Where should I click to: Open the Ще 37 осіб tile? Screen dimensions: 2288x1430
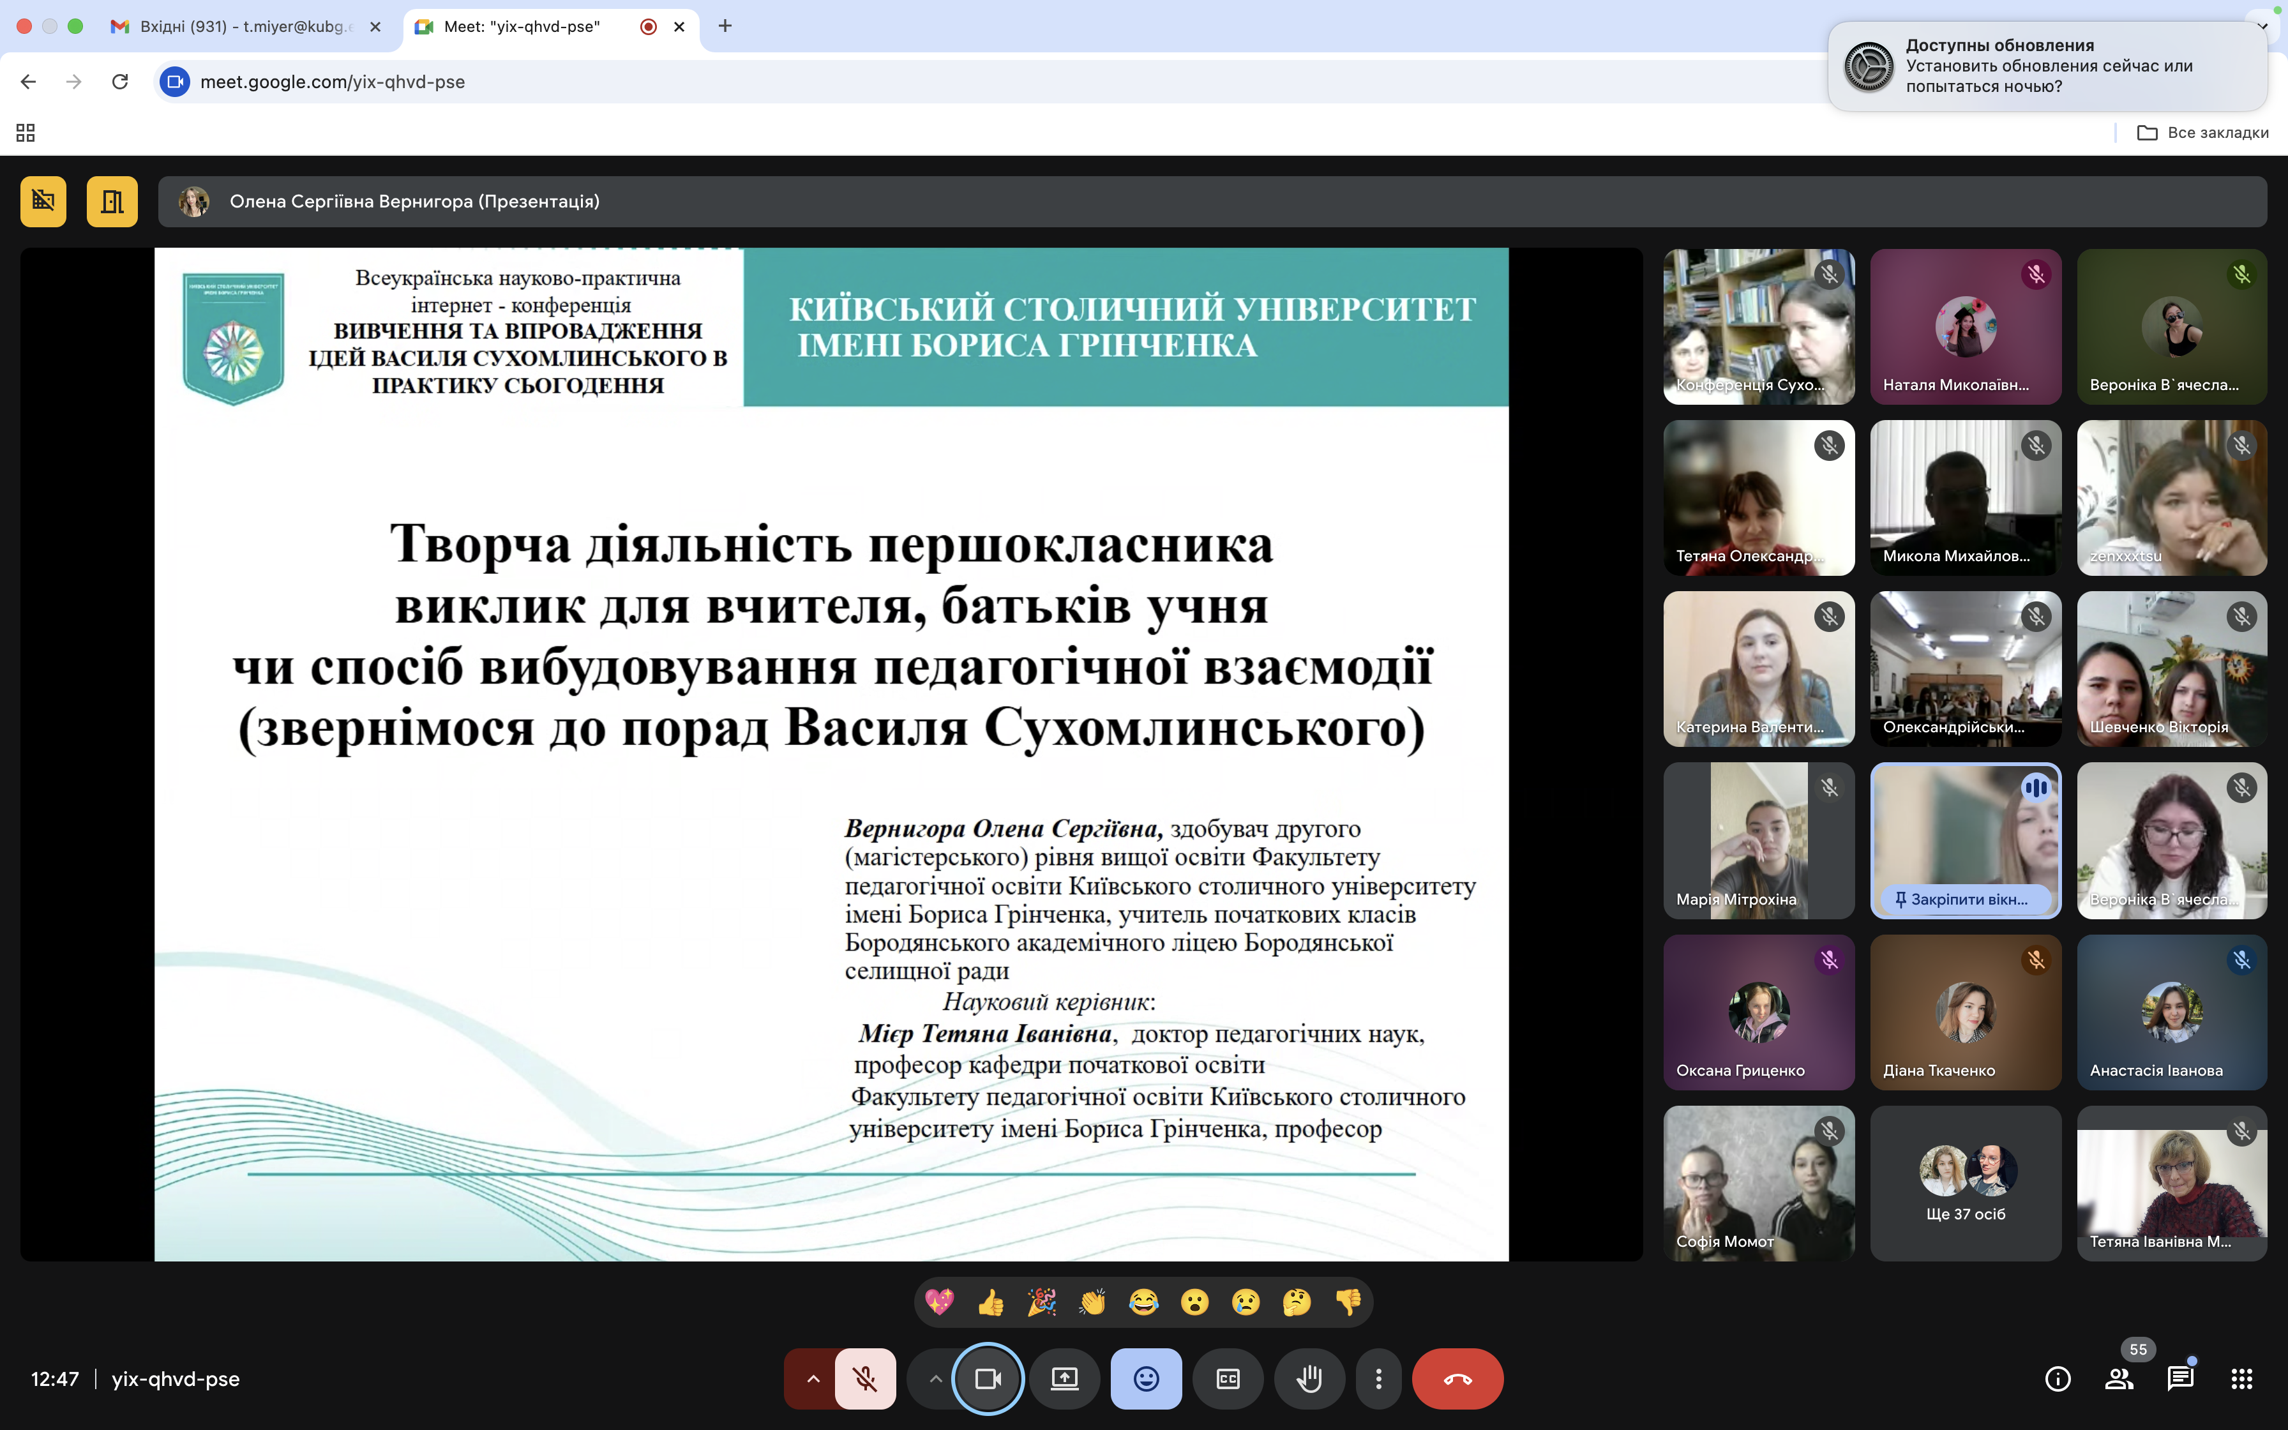click(1965, 1184)
